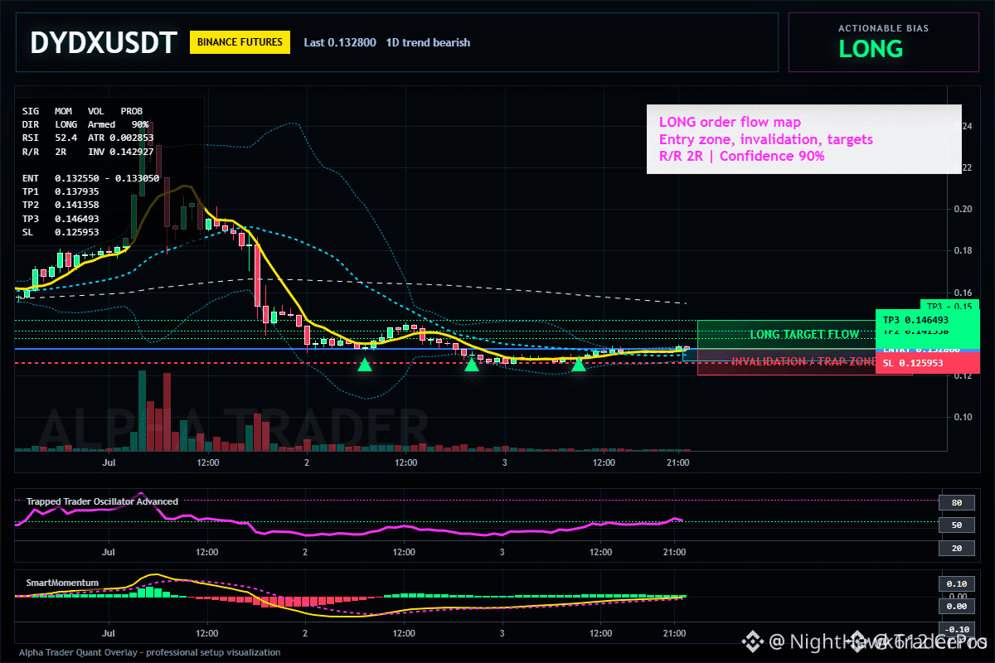Viewport: 995px width, 663px height.
Task: Click the red 'SL 0.125953' price tag
Action: (927, 364)
